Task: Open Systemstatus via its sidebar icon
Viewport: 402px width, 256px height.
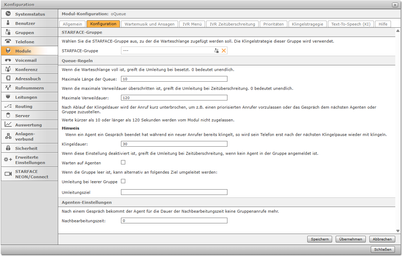Action: (8, 14)
